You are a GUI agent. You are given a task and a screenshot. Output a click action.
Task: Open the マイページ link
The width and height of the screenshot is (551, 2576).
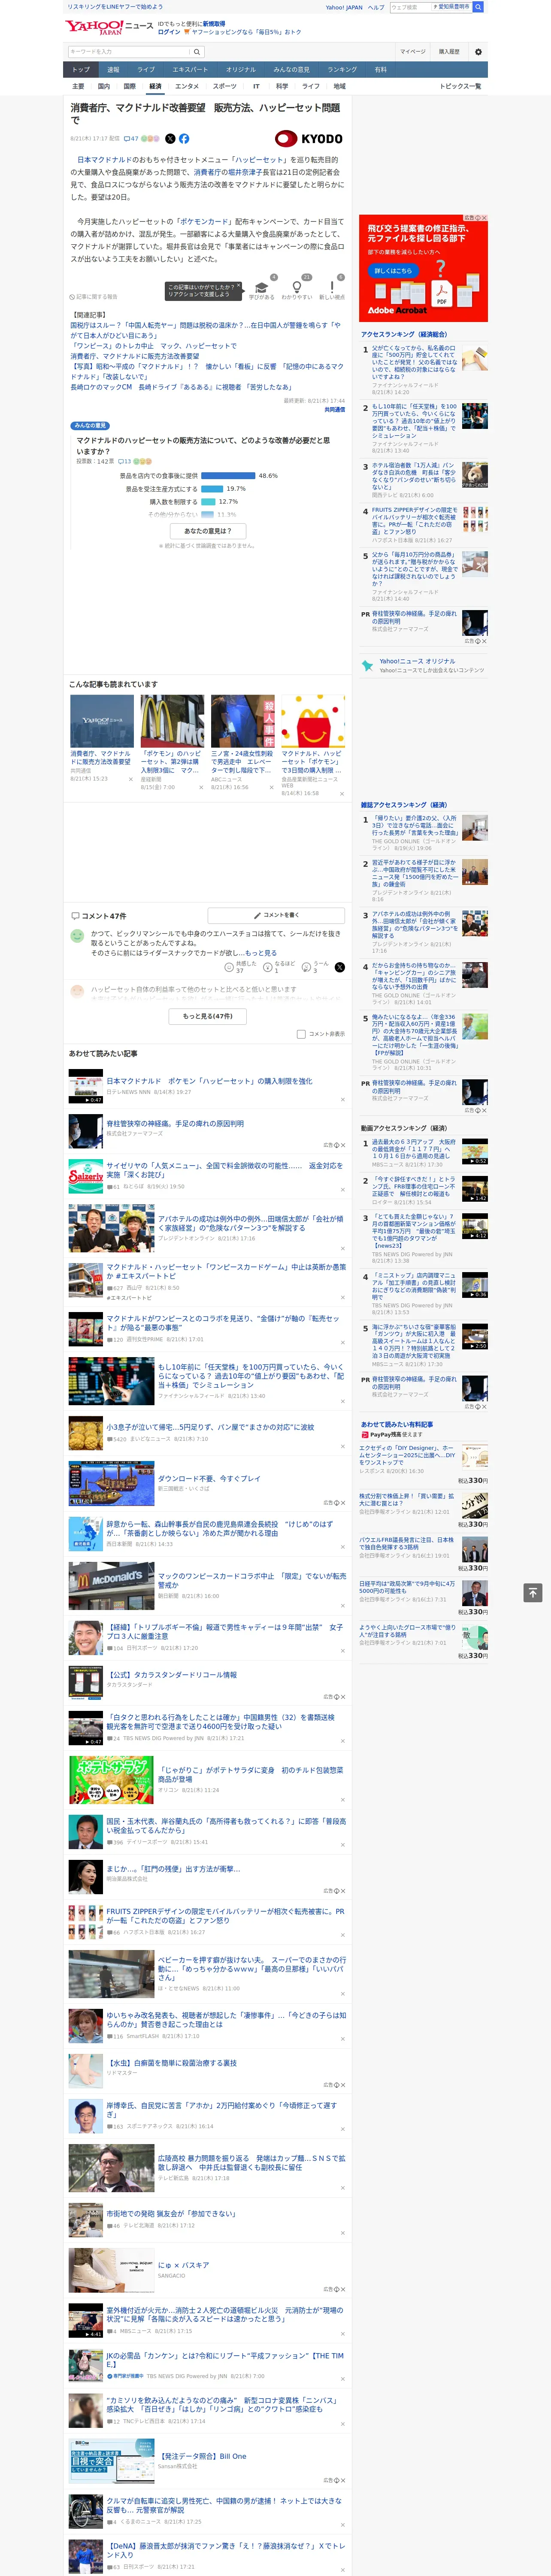(x=413, y=52)
